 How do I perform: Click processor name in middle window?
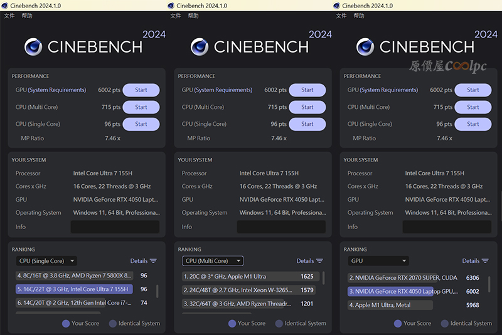click(x=269, y=173)
